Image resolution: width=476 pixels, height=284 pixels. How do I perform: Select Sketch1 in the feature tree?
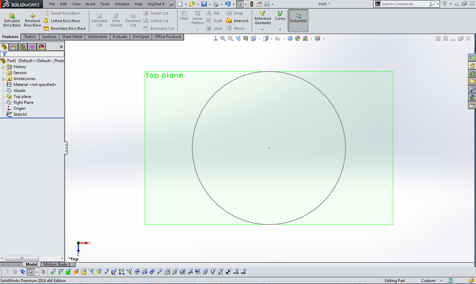click(x=20, y=114)
